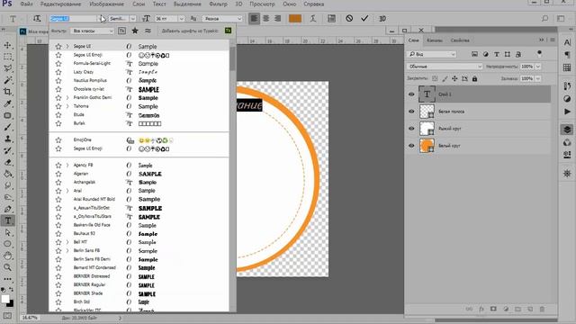Select the Rectangular Marquee tool
Image resolution: width=576 pixels, height=324 pixels.
[x=7, y=57]
